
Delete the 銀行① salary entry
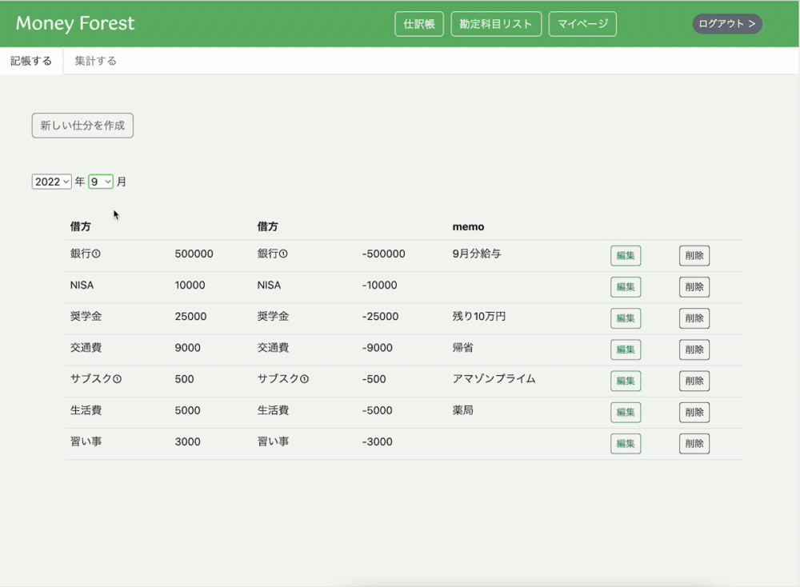[694, 255]
